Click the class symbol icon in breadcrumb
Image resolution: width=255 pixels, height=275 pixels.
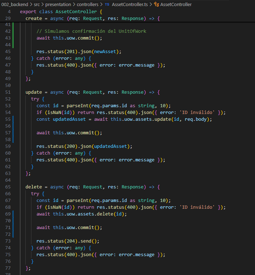[156, 4]
